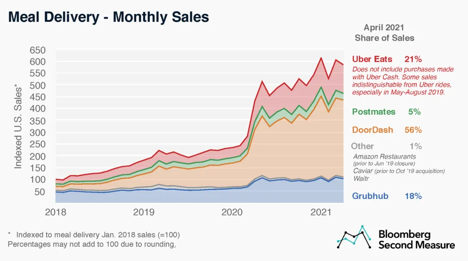Click the Grubhub '18%' share value
The width and height of the screenshot is (468, 261).
point(413,196)
